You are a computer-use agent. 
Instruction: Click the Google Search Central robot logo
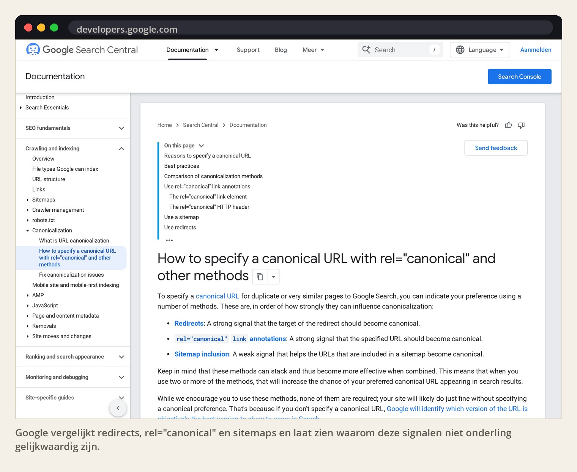pyautogui.click(x=33, y=49)
